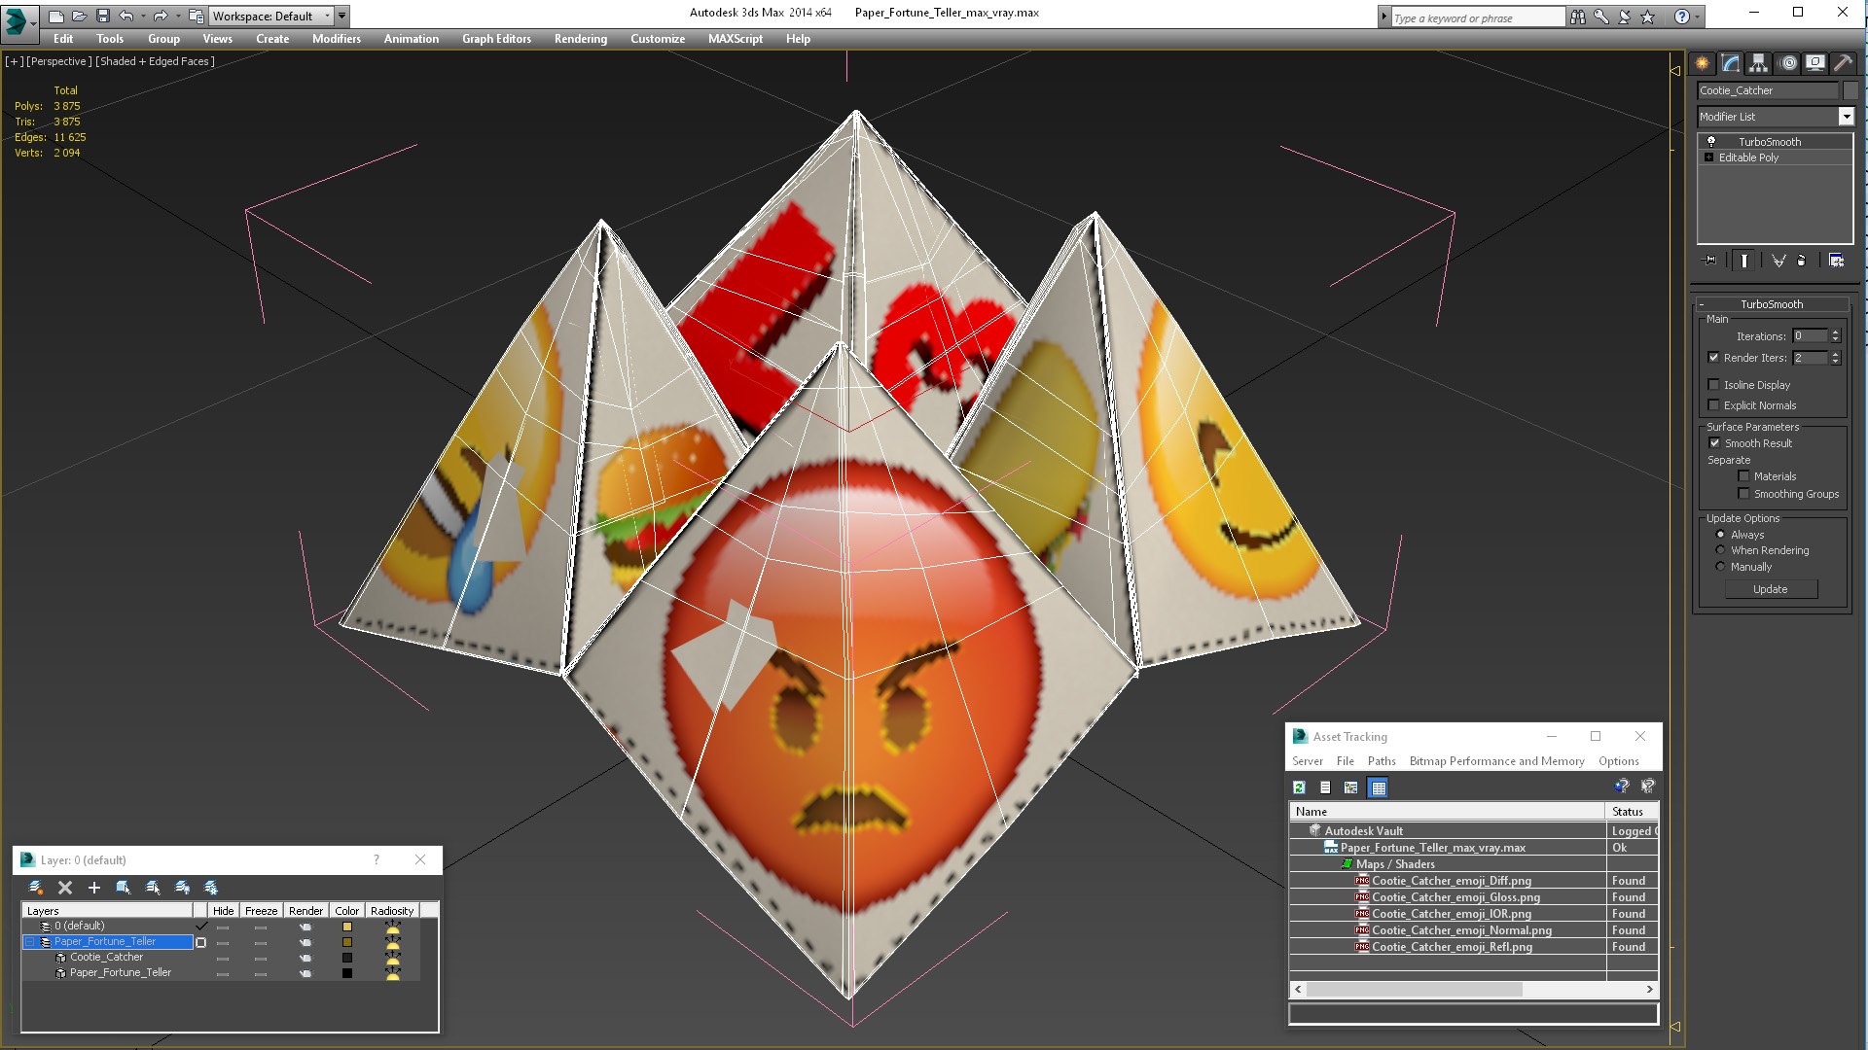Toggle Smooth Result checkbox
Viewport: 1868px width, 1050px height.
(x=1714, y=442)
